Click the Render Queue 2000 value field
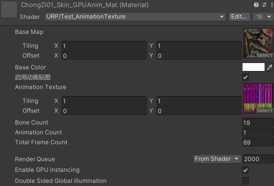This screenshot has width=274, height=186. [x=257, y=159]
